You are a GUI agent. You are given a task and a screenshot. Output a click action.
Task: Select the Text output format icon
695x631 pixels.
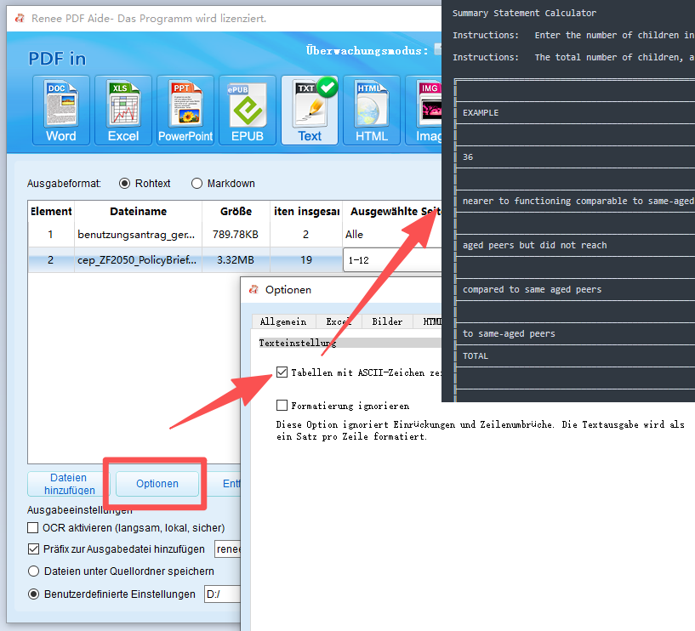(x=310, y=111)
